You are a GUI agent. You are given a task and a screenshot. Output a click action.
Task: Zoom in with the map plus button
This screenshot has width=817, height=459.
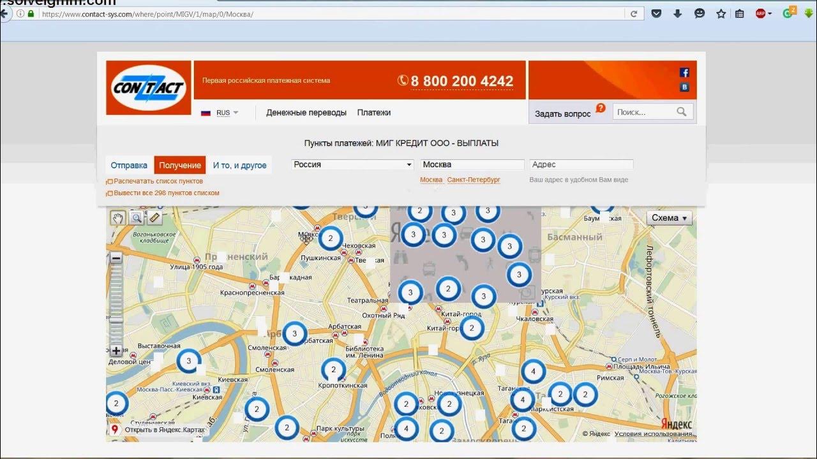(x=116, y=351)
